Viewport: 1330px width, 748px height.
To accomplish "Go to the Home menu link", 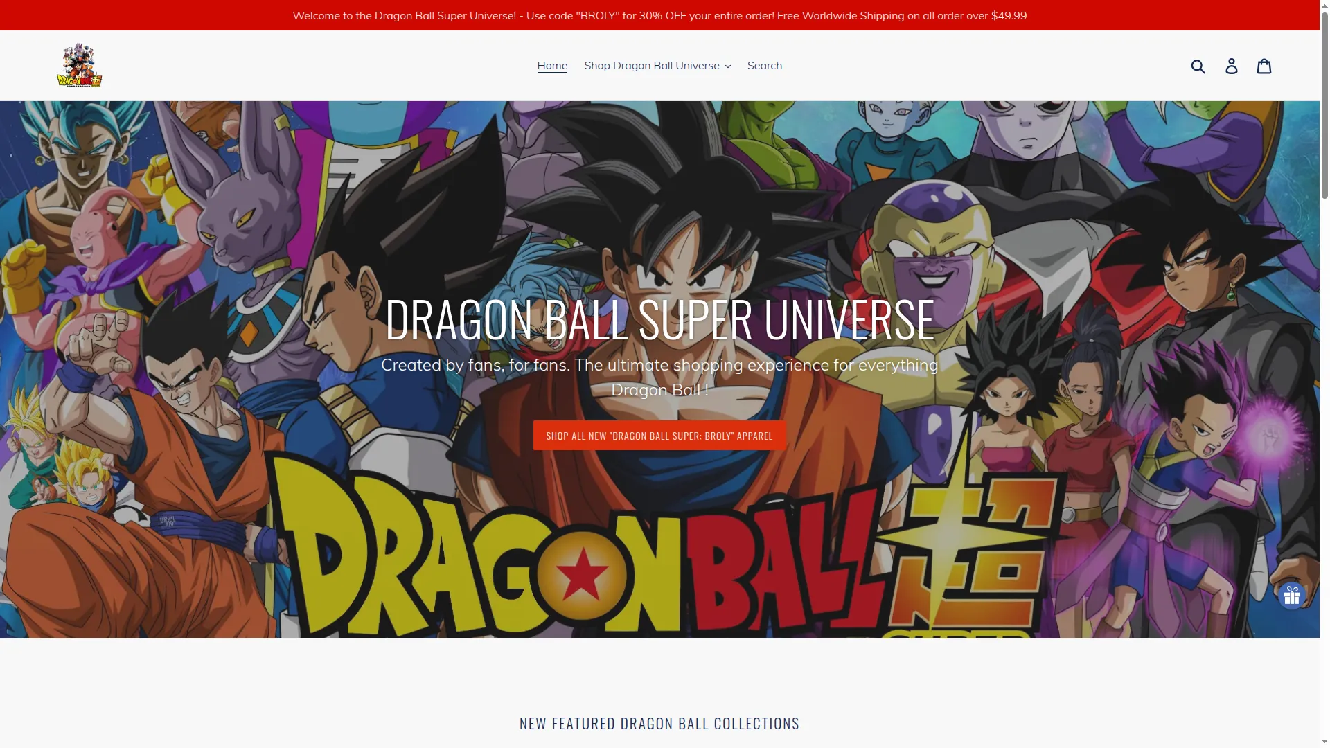I will [552, 66].
